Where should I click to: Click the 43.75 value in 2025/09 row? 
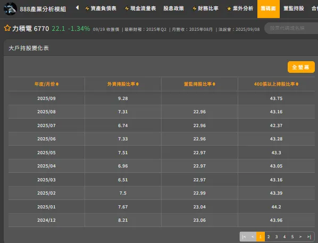[x=276, y=98]
